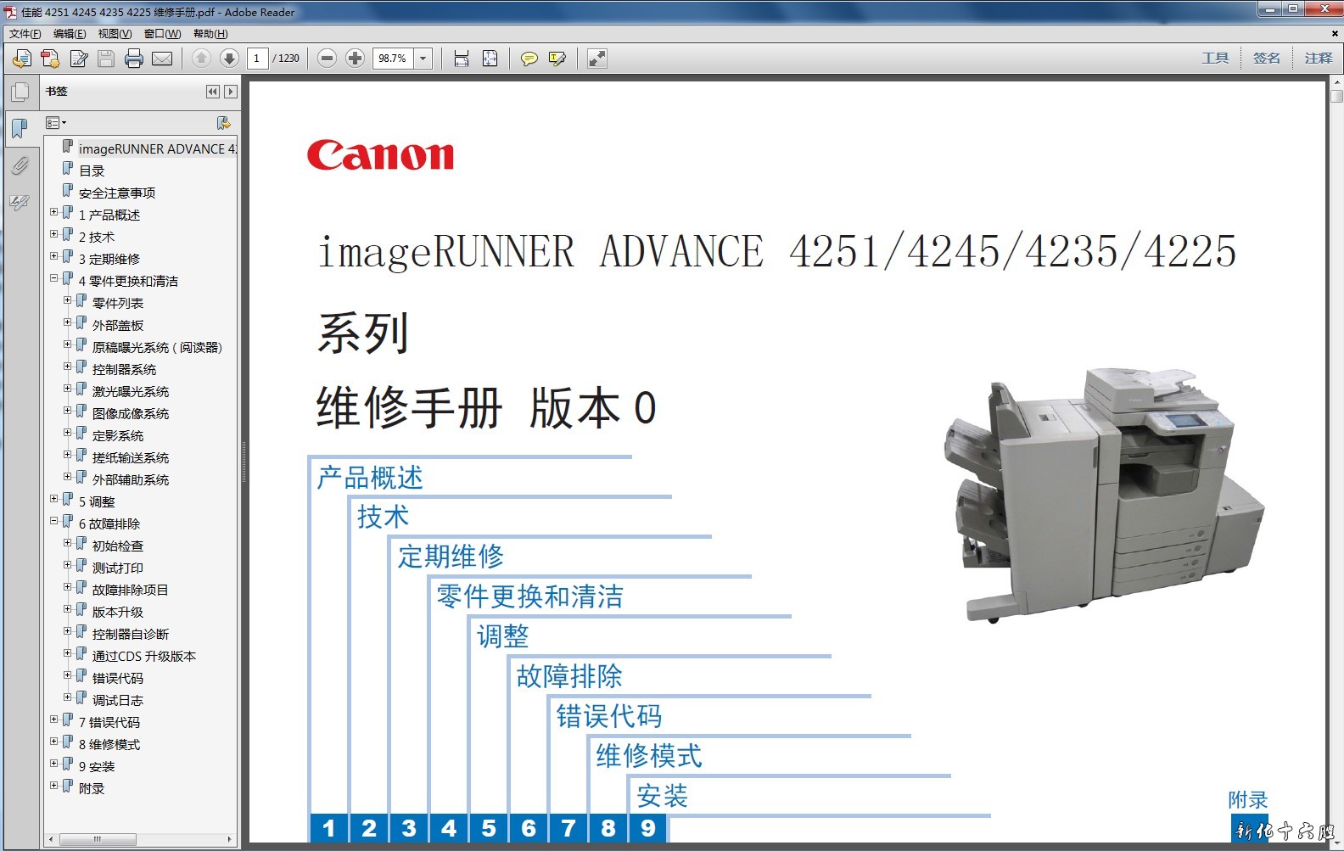This screenshot has width=1344, height=851.
Task: Zoom out with the minus button
Action: 327,59
